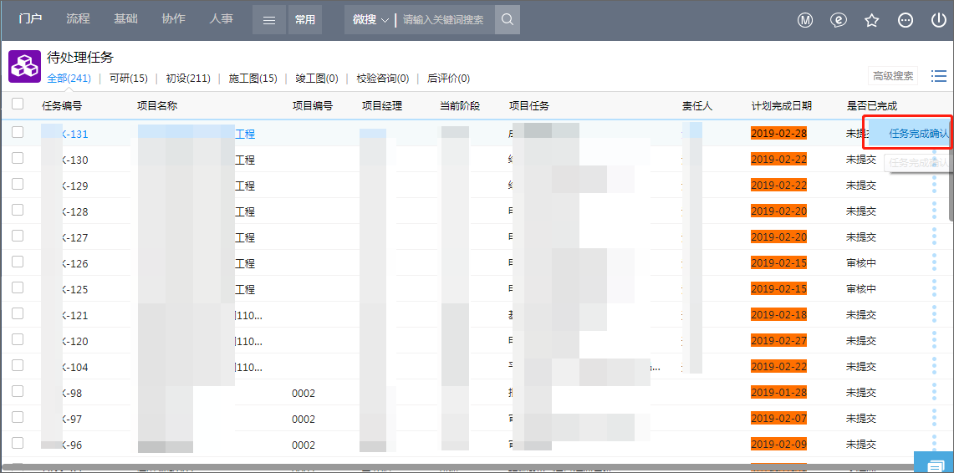
Task: Open row actions dots for K-128
Action: point(935,211)
